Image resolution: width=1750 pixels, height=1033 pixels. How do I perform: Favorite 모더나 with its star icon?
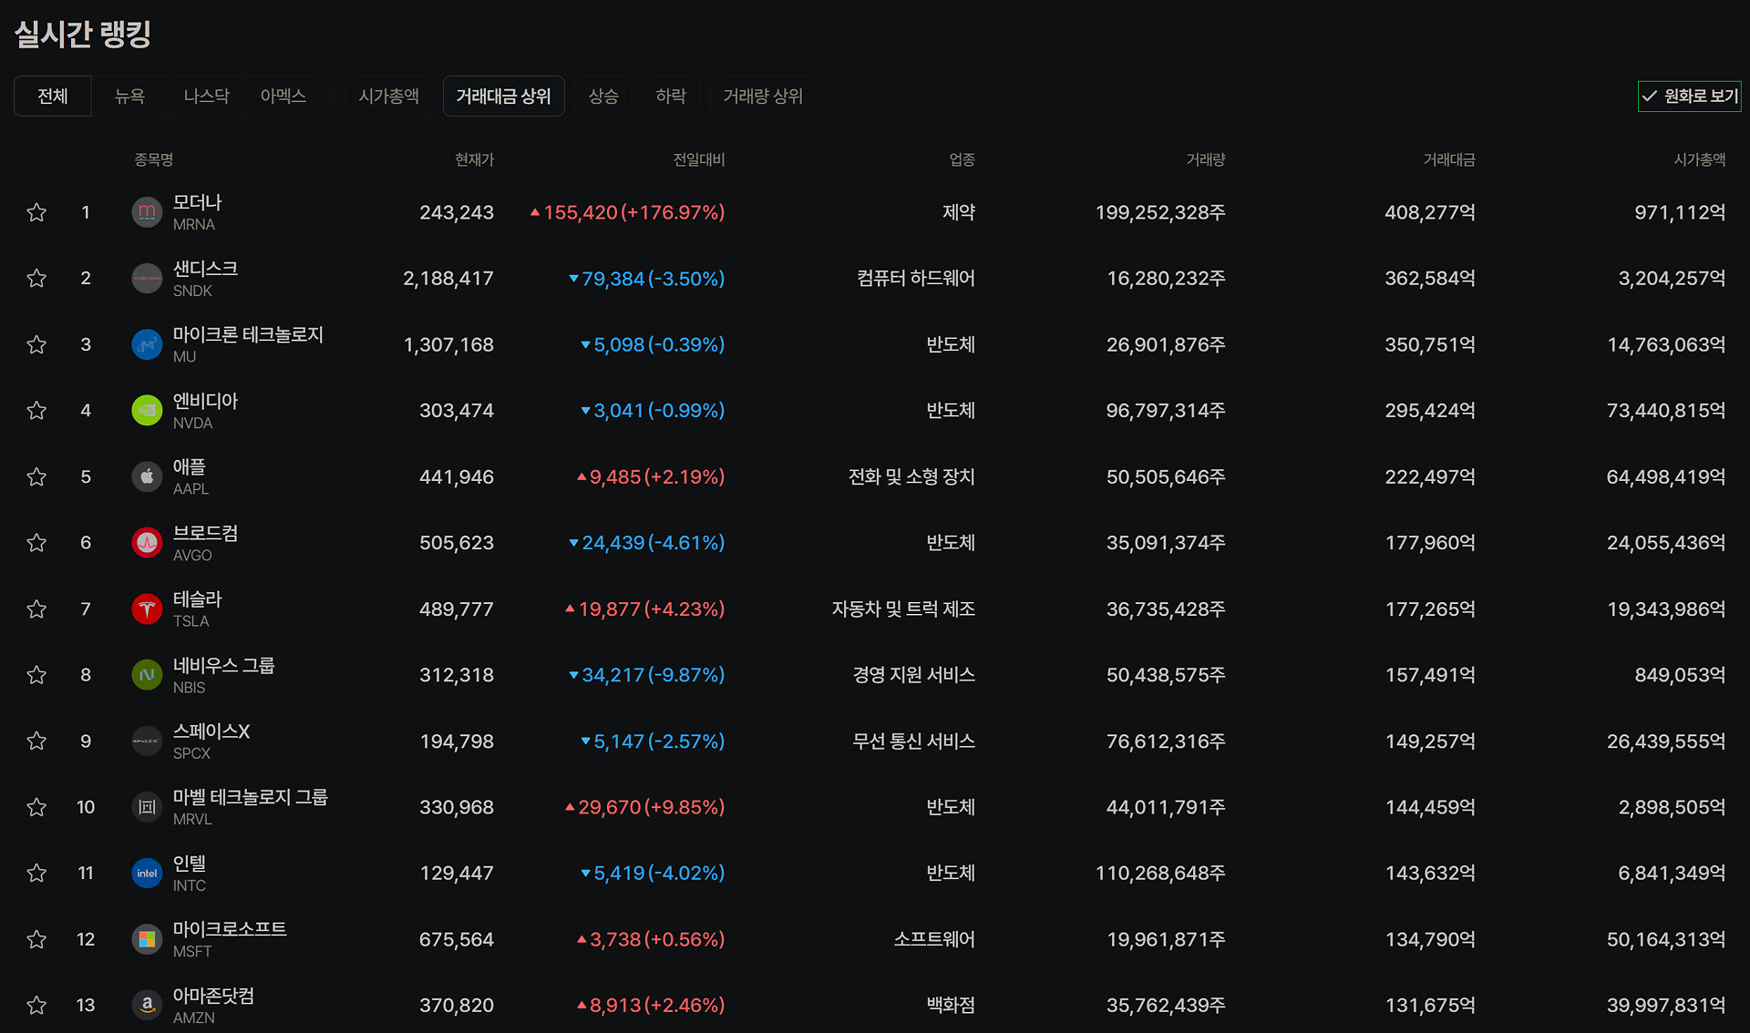(x=36, y=212)
